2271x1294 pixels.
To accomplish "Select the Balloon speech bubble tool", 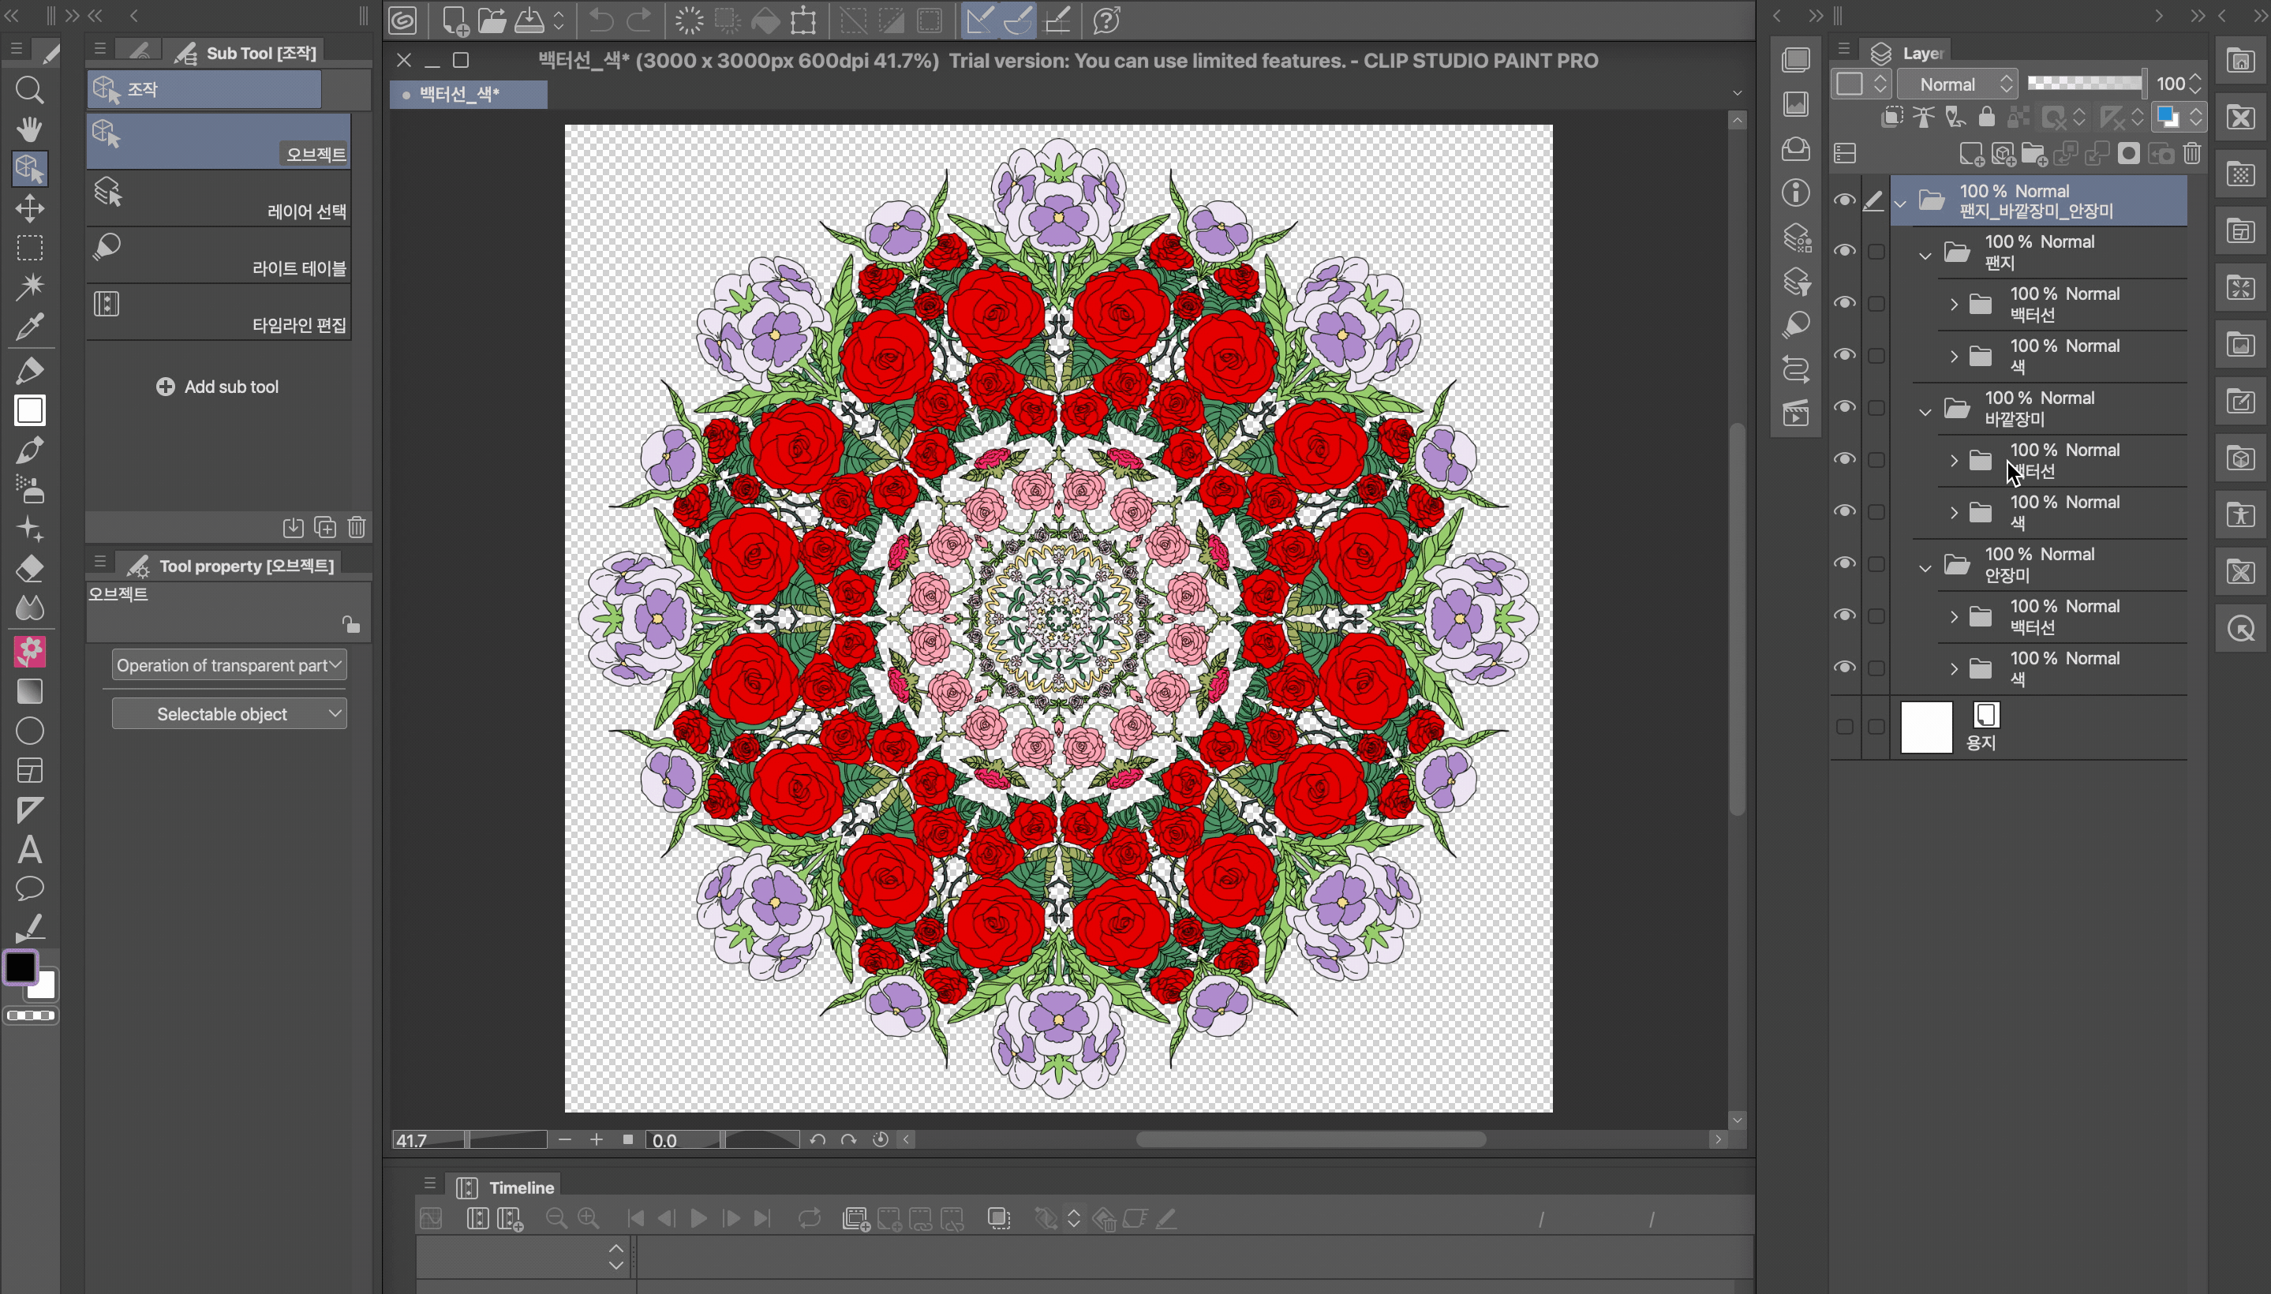I will (x=29, y=888).
